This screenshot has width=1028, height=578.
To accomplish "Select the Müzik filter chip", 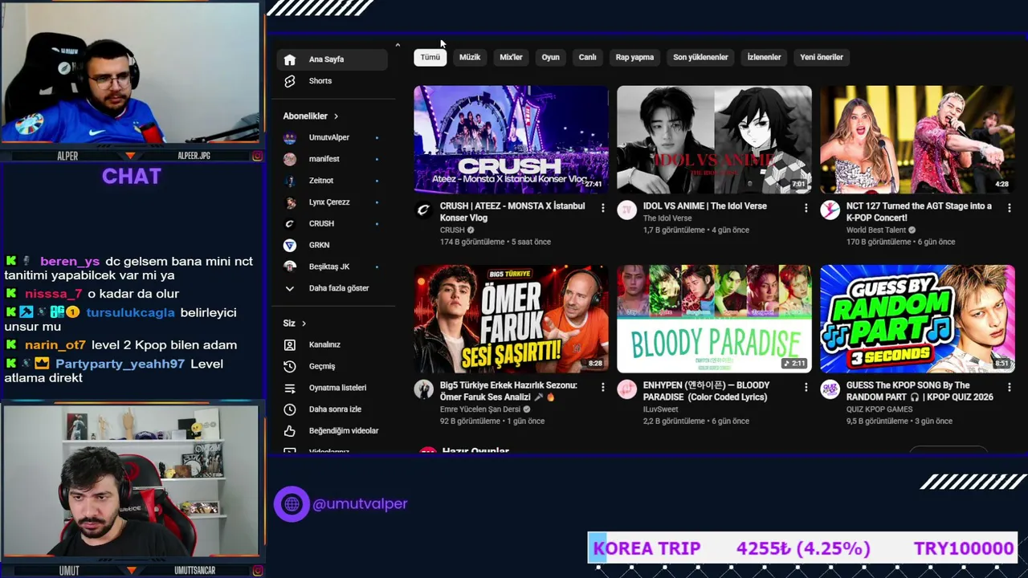I will pyautogui.click(x=470, y=57).
